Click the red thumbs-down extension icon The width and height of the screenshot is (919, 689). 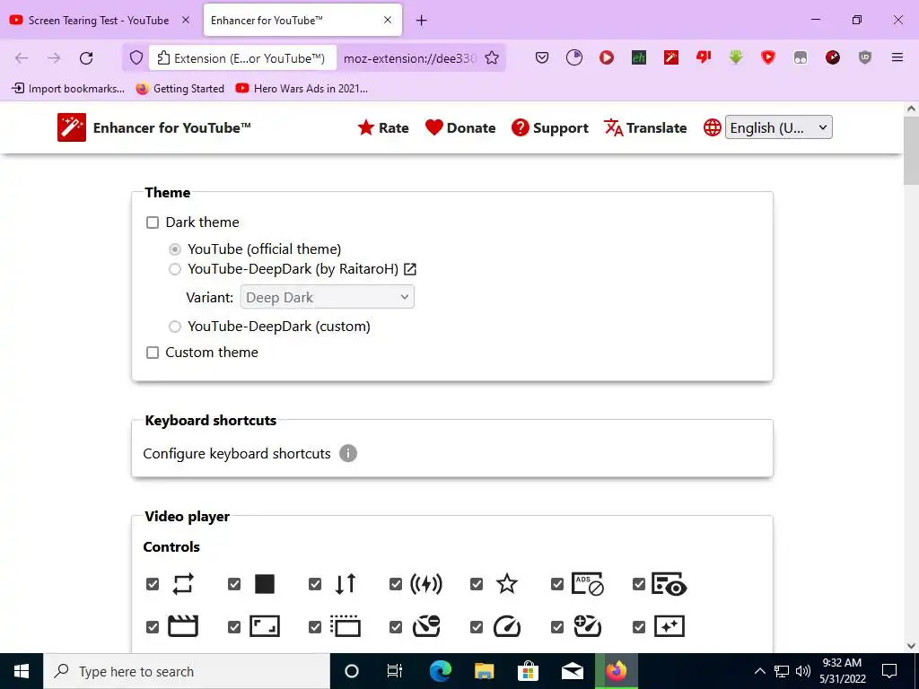(704, 57)
